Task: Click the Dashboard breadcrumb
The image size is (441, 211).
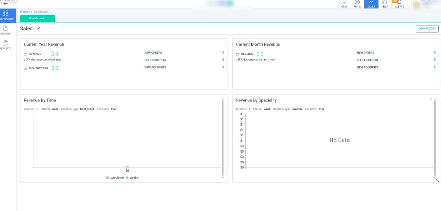Action: pos(41,12)
